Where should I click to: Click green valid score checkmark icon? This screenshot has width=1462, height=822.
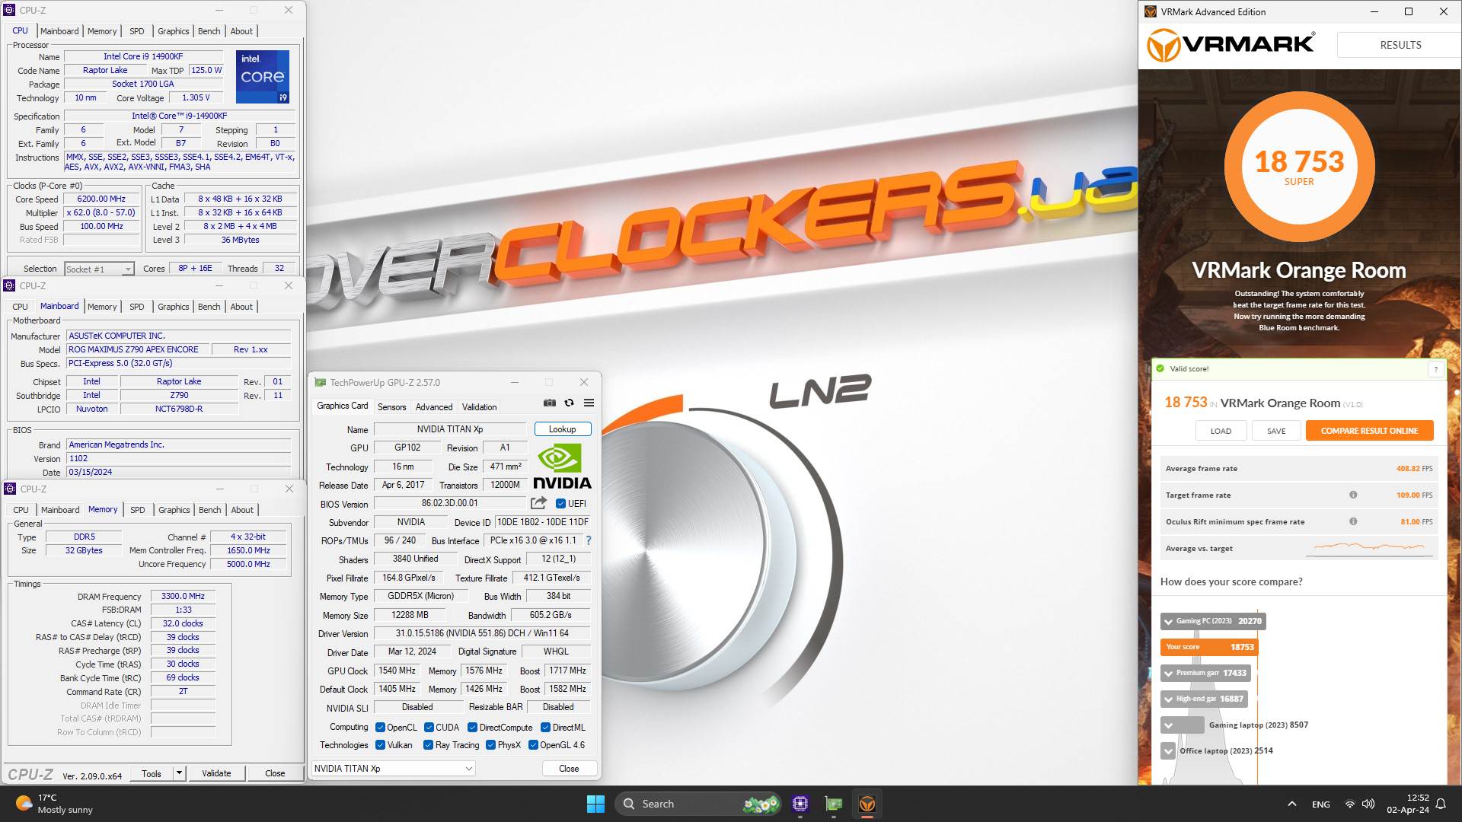pos(1160,368)
